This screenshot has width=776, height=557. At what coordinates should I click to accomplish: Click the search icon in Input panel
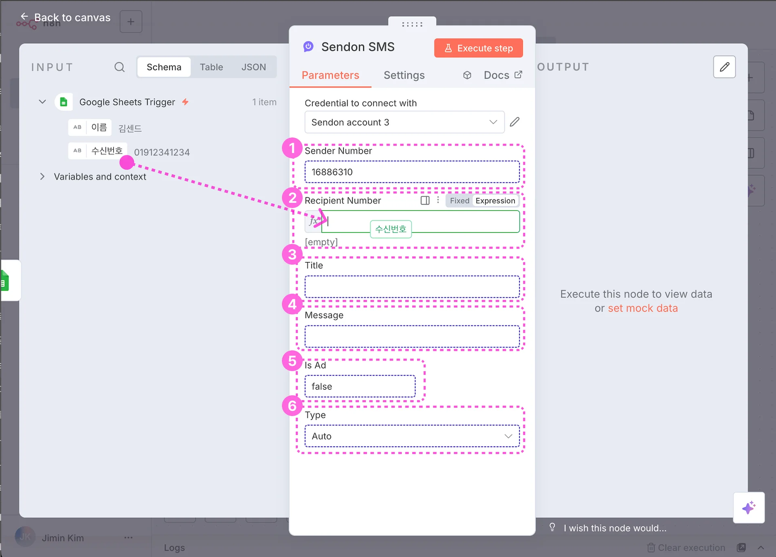[119, 67]
